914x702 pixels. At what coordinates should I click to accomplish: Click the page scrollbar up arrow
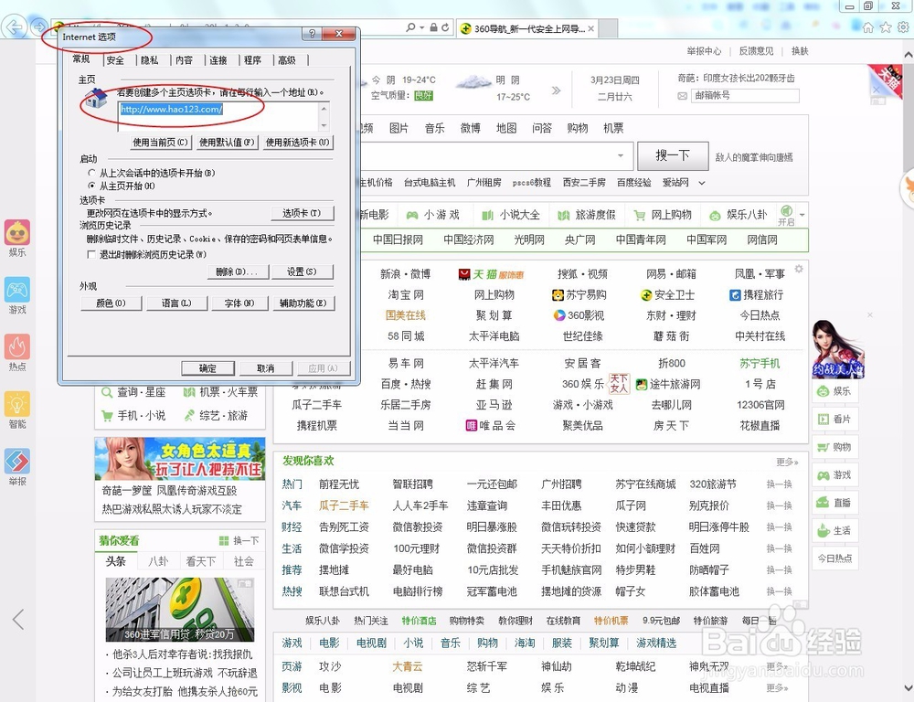coord(909,55)
